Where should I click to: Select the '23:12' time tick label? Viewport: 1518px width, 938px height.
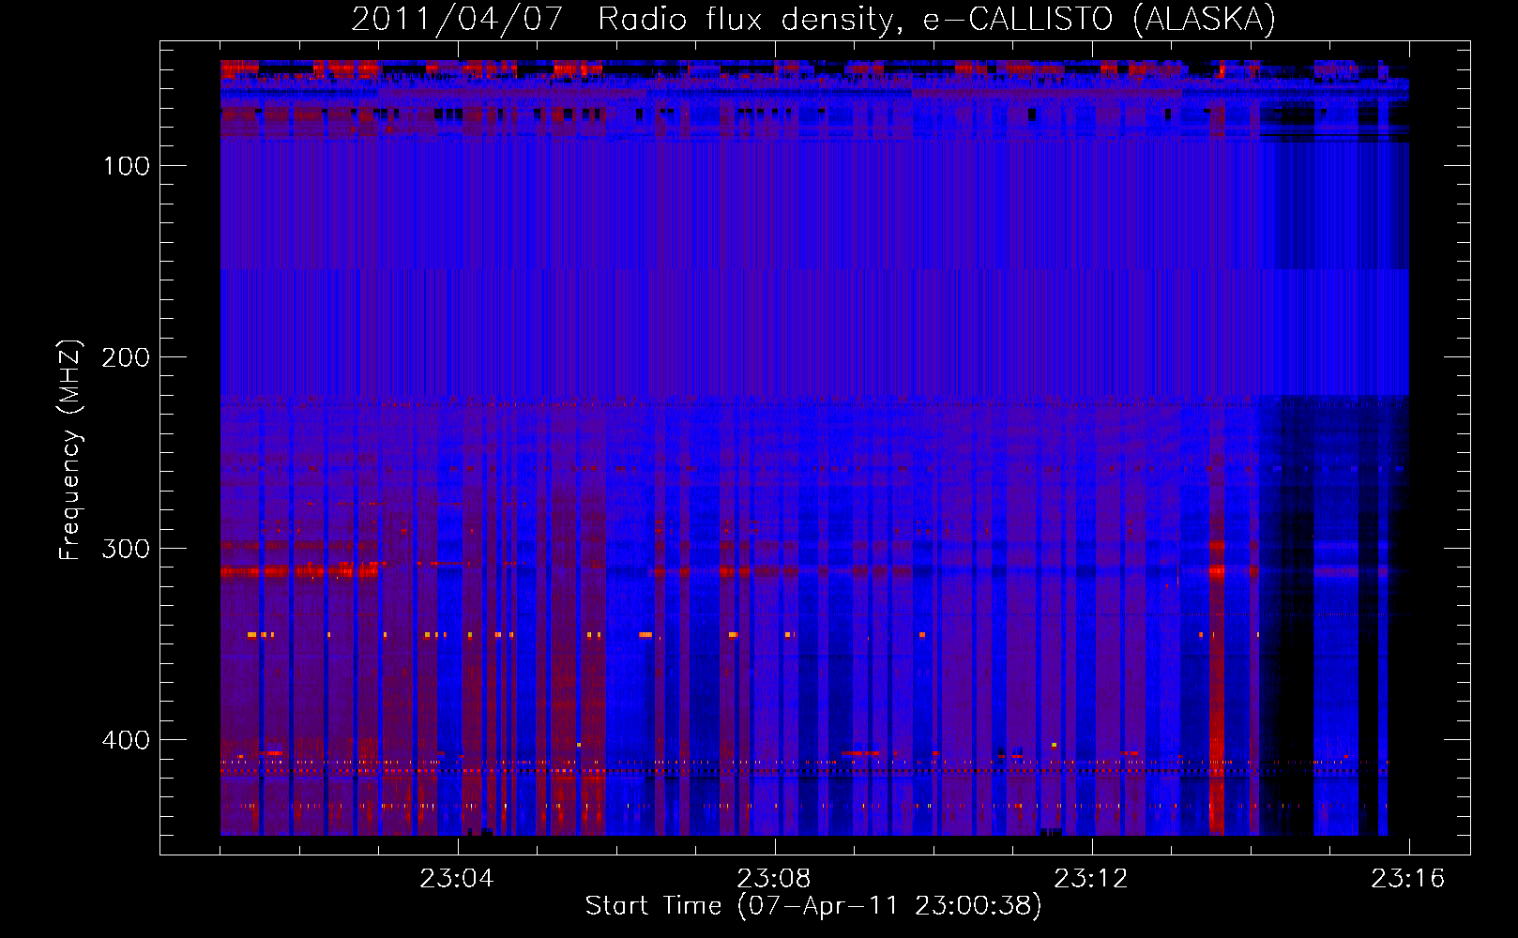[1091, 879]
